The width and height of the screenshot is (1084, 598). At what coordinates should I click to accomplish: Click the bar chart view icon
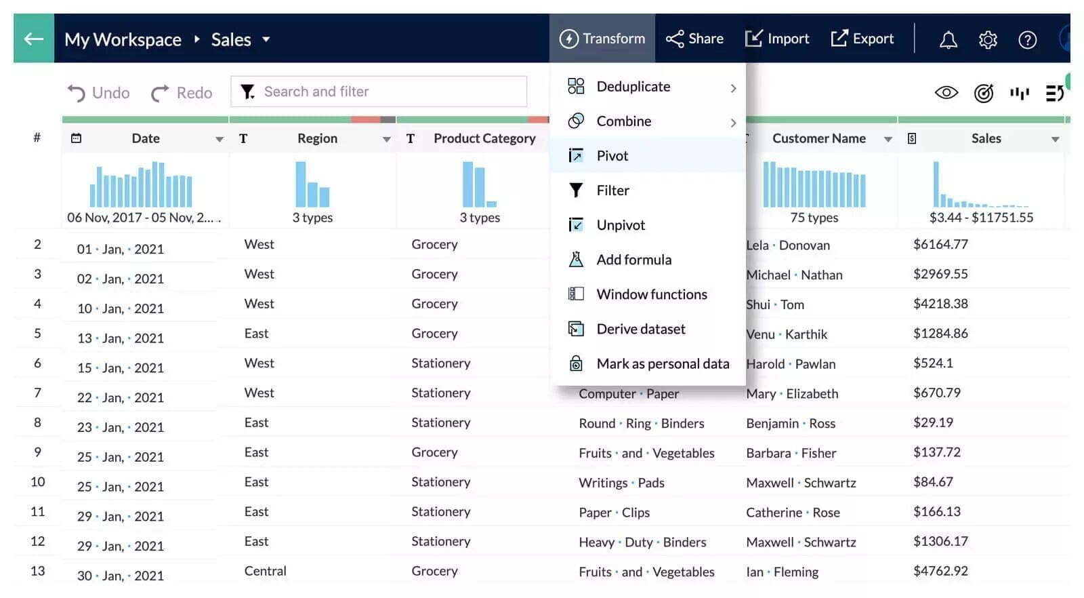1020,93
